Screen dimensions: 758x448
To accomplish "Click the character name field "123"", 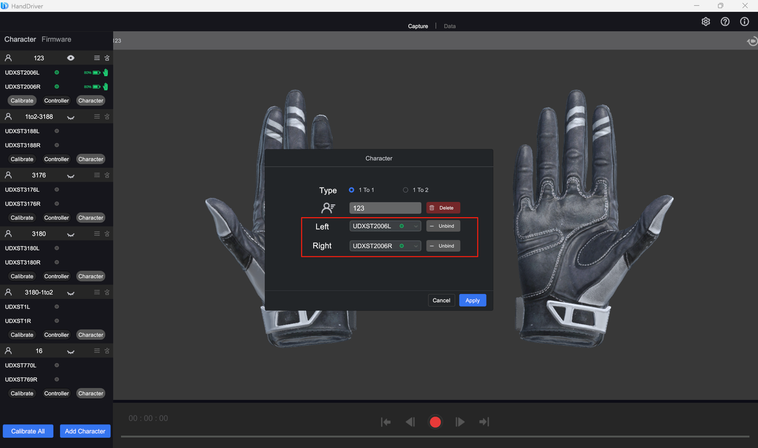I will [x=385, y=208].
